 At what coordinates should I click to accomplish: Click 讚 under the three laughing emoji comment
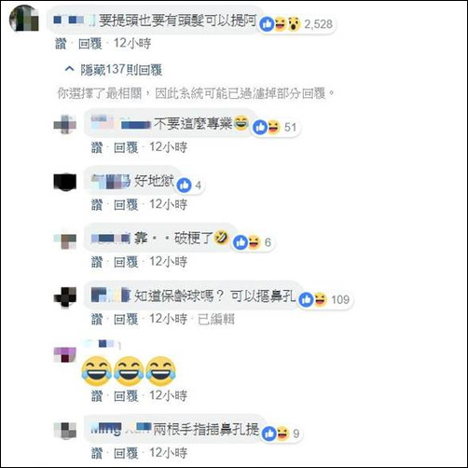click(x=97, y=396)
